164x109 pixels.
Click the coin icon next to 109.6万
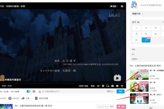coord(10,98)
